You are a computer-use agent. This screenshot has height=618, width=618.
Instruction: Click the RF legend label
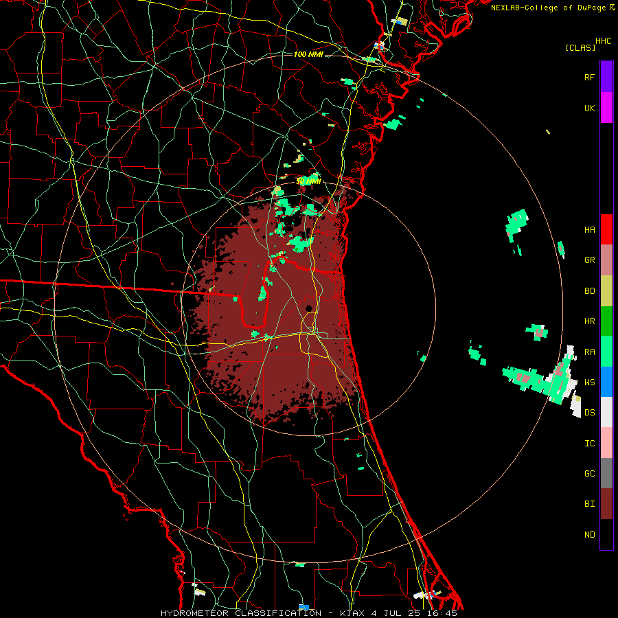[x=590, y=77]
